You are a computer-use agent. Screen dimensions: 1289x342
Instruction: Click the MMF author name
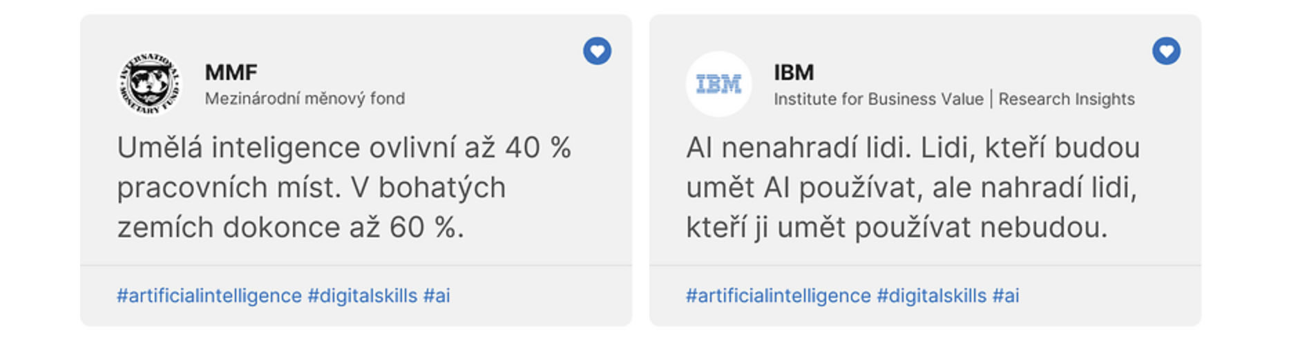[231, 72]
